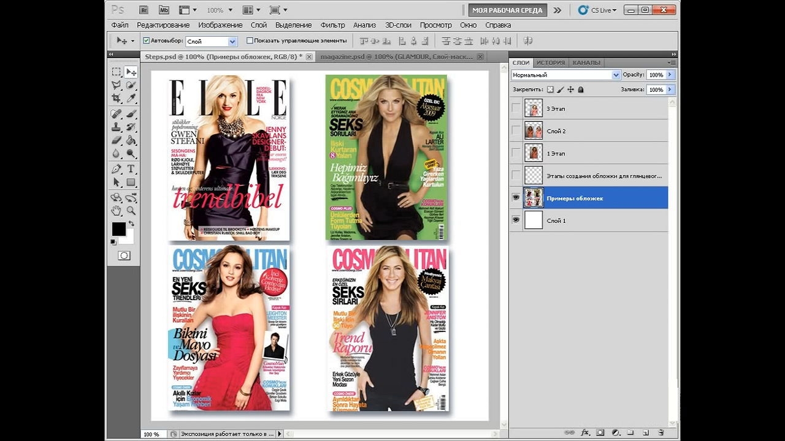
Task: Open the Редактирование menu
Action: tap(163, 25)
